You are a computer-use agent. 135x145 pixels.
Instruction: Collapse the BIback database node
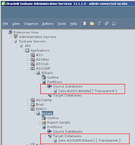(x=33, y=73)
